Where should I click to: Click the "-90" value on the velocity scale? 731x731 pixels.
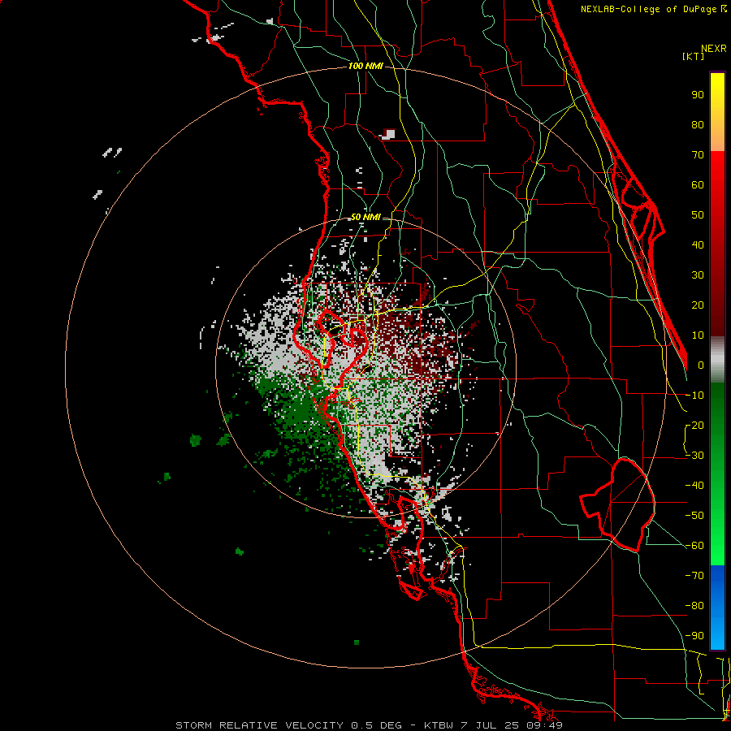tap(694, 636)
